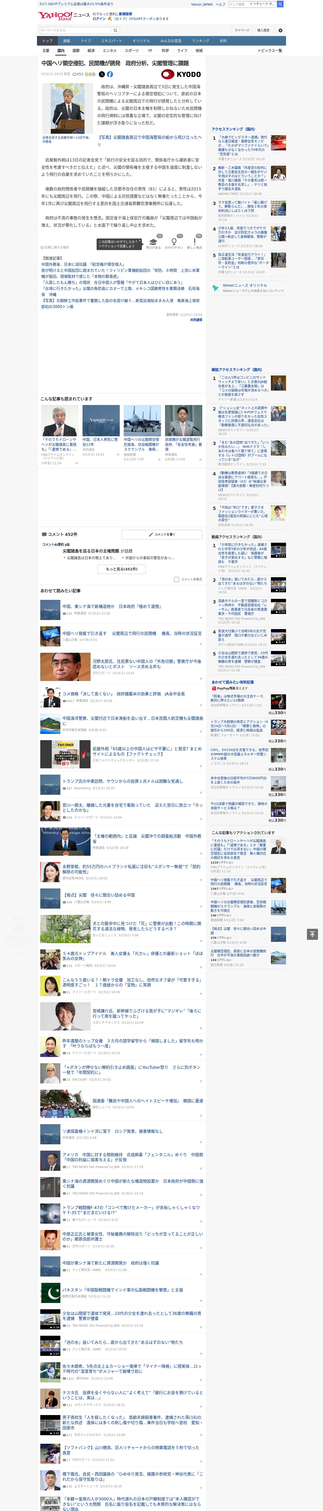323x1511 pixels.
Task: Open the 452 comments count icon
Action: coord(78,75)
